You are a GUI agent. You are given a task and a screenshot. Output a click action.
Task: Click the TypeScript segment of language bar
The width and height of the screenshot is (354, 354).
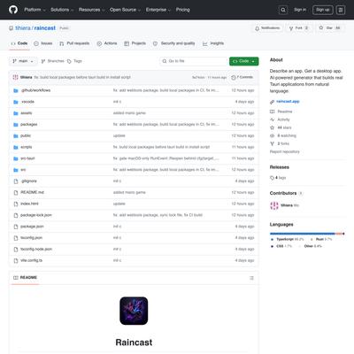pos(303,234)
